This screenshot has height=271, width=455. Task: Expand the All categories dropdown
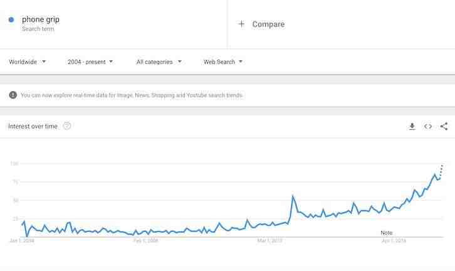tap(159, 62)
